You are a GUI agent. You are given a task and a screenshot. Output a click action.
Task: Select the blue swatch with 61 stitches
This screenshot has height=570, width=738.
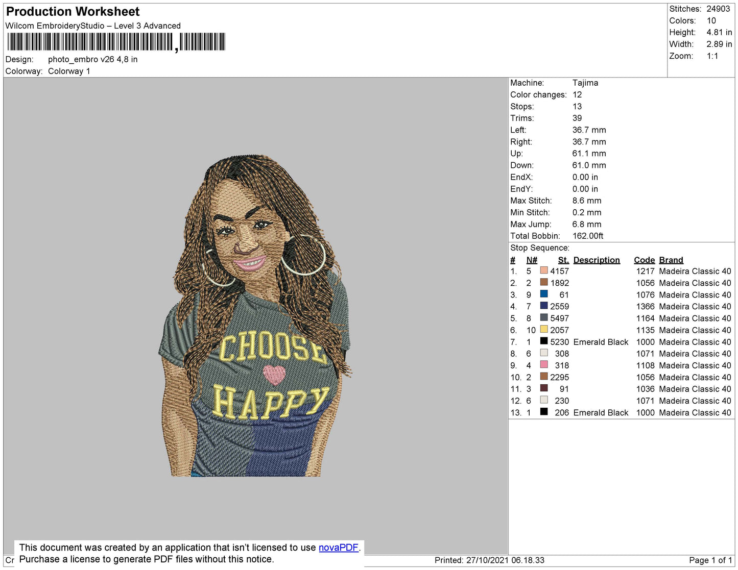(x=544, y=294)
